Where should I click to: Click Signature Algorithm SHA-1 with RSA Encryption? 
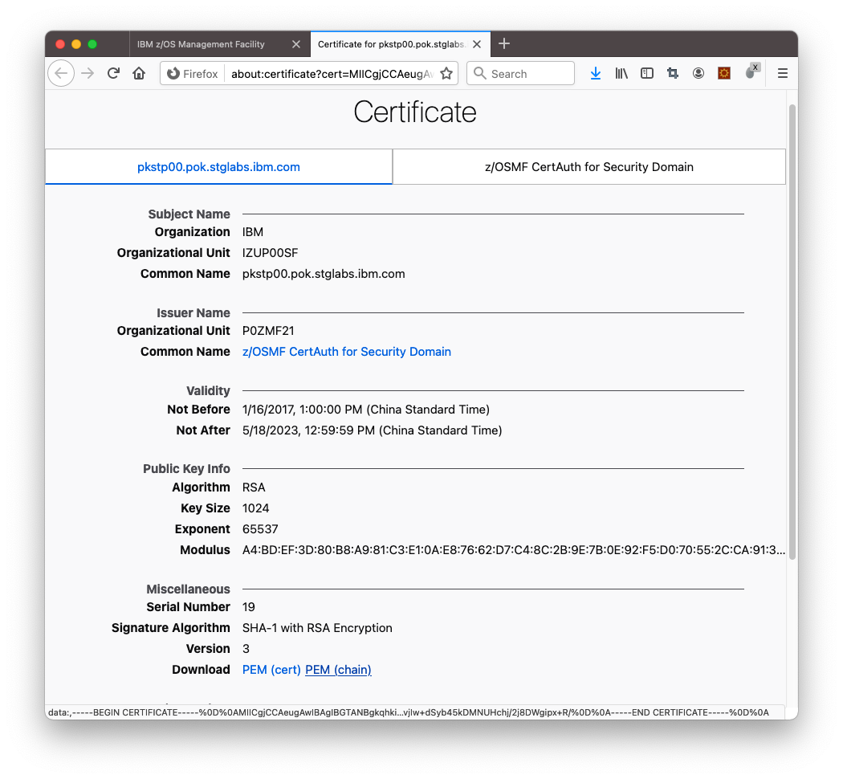[317, 628]
